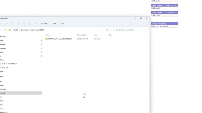Click the folder's date modified cell
Viewport: 202px width, 113px height.
pos(82,39)
